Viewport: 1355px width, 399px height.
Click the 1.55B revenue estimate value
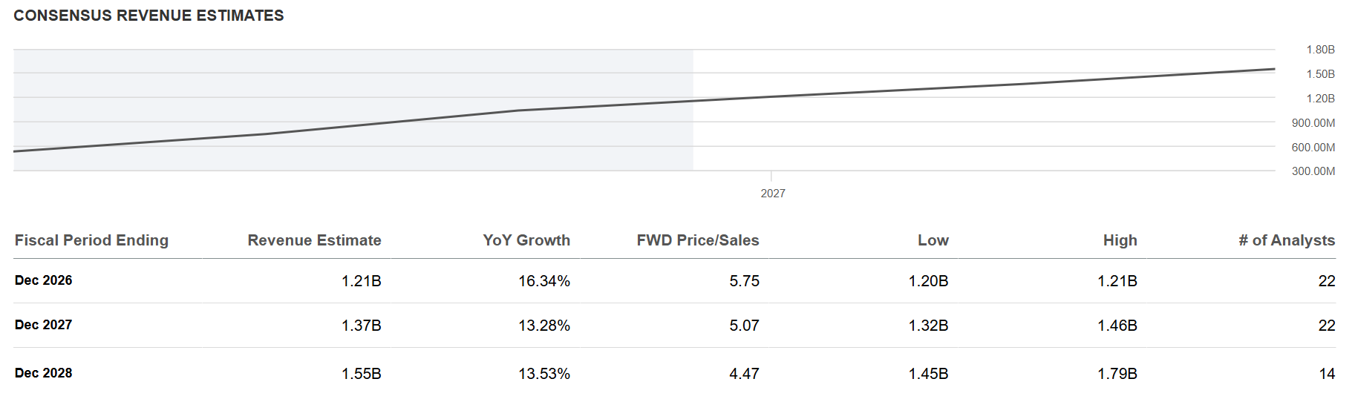(x=362, y=374)
